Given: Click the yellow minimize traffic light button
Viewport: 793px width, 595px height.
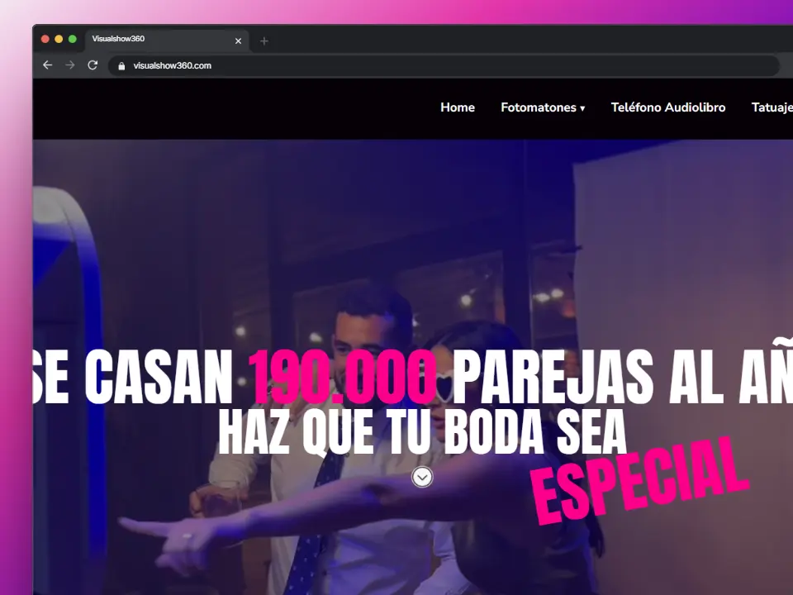Looking at the screenshot, I should pyautogui.click(x=58, y=38).
